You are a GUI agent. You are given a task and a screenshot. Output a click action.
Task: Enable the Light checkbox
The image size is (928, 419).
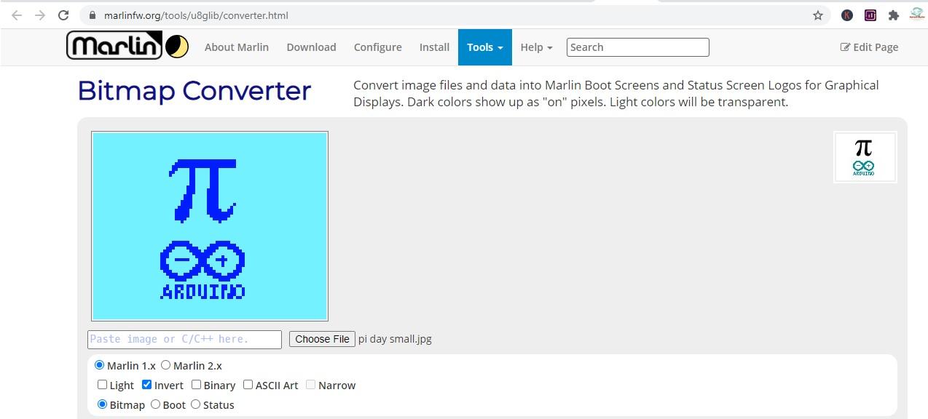tap(102, 385)
